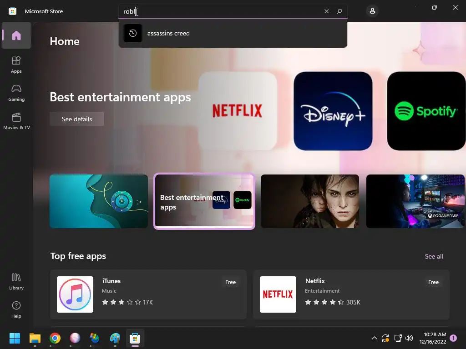This screenshot has height=349, width=466.
Task: Click the Free button for Netflix
Action: point(433,282)
